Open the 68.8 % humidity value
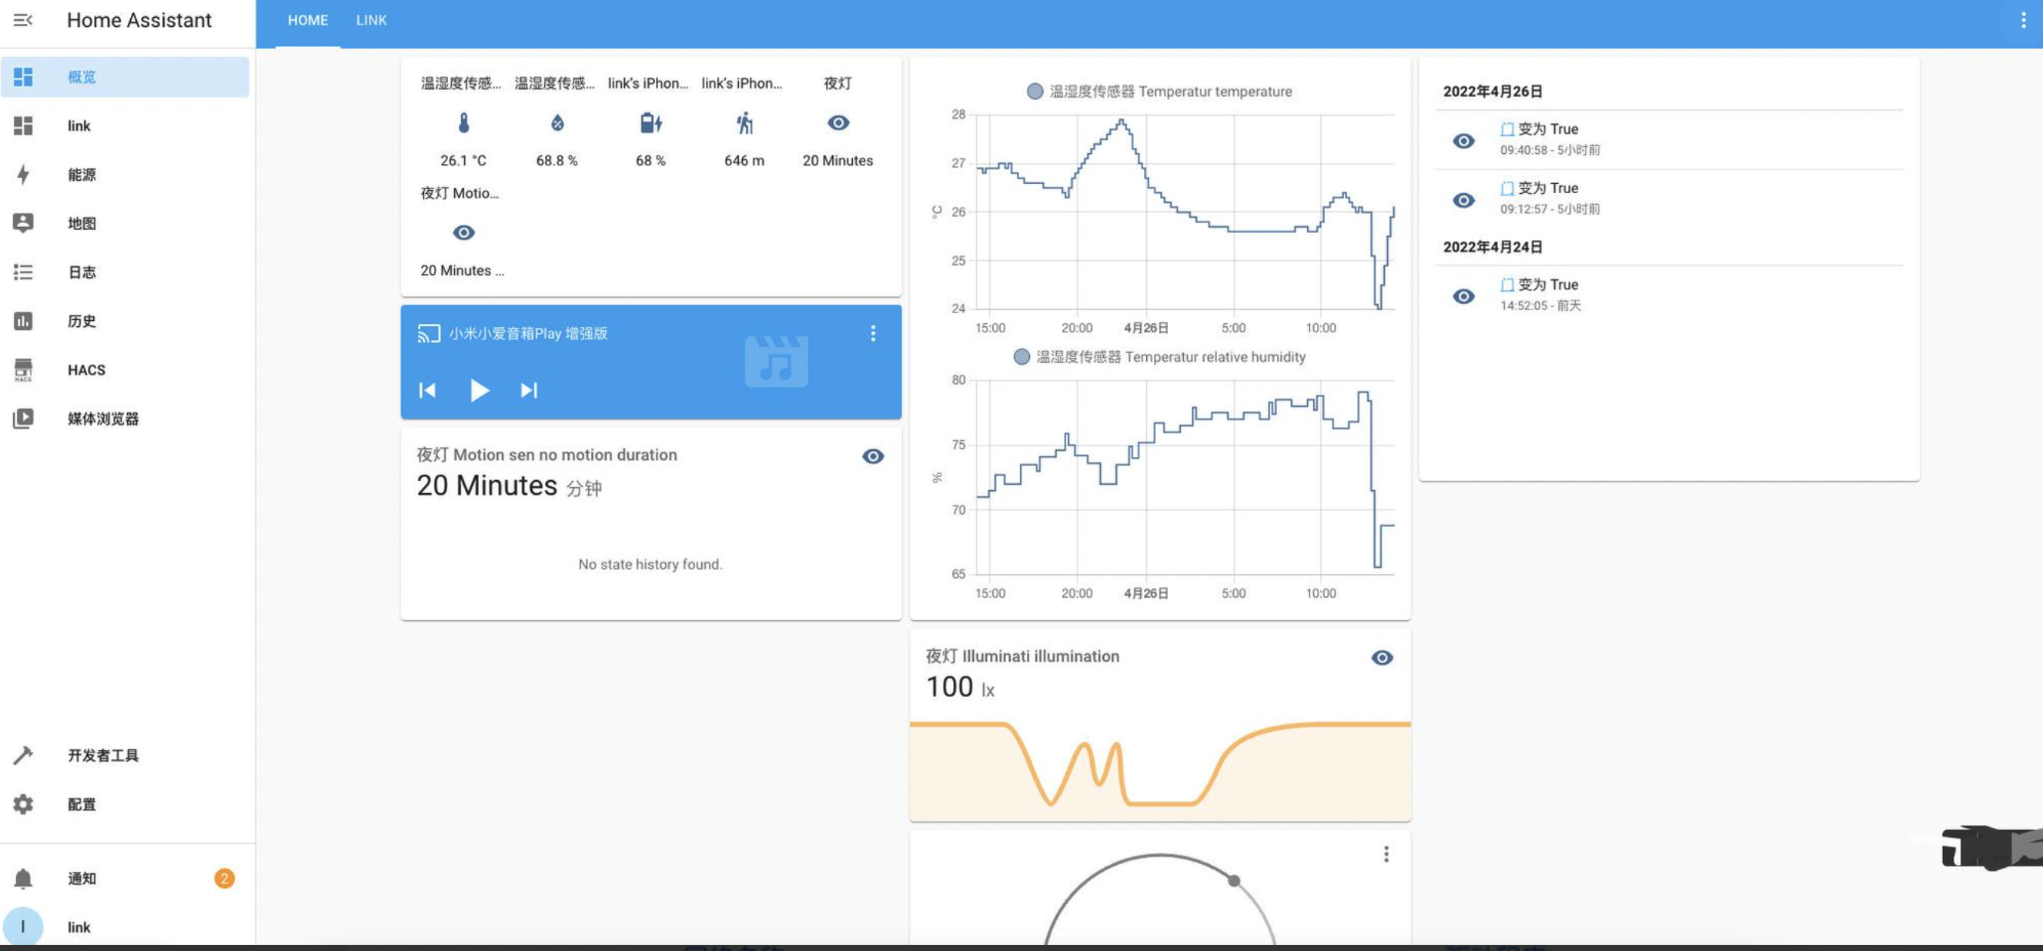The height and width of the screenshot is (951, 2043). pyautogui.click(x=557, y=161)
